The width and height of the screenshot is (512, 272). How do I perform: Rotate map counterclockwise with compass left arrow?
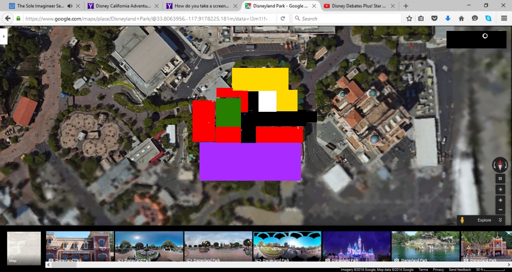pyautogui.click(x=494, y=165)
